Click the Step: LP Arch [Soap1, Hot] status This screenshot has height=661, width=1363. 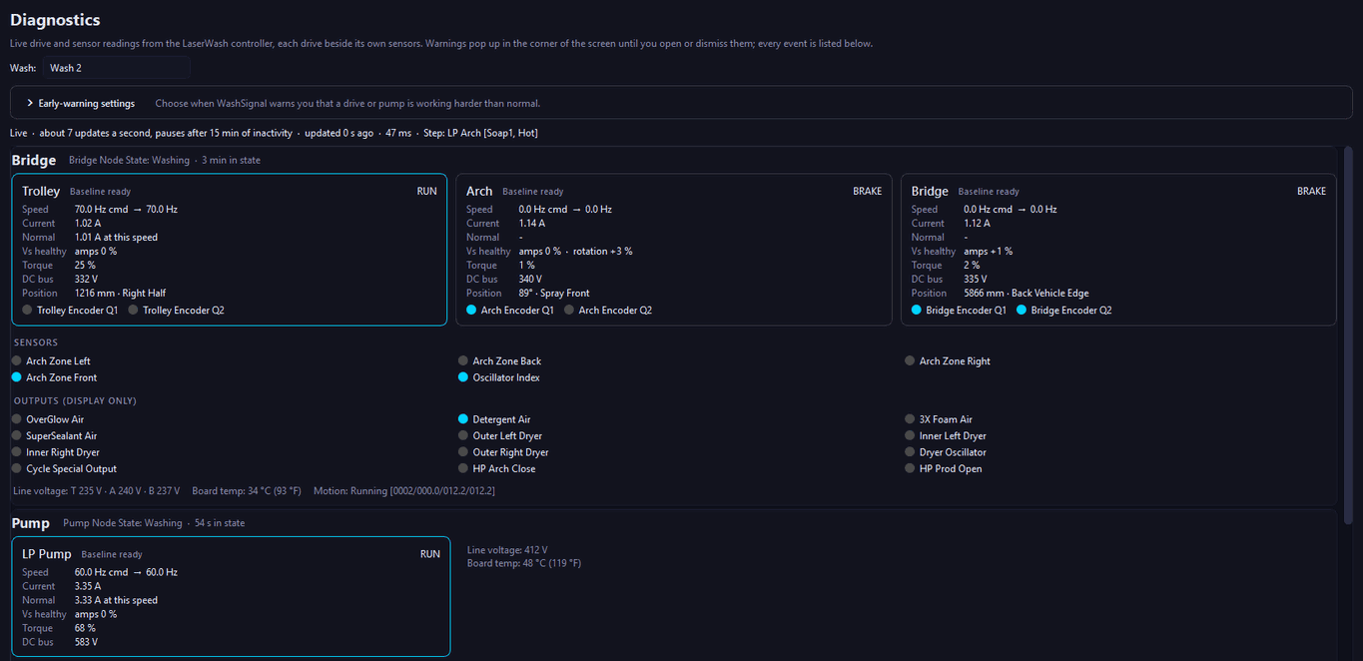coord(480,133)
